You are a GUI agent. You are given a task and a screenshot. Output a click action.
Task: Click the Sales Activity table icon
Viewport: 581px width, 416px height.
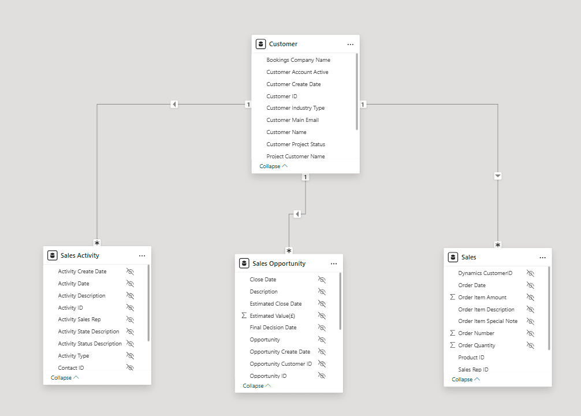click(53, 255)
